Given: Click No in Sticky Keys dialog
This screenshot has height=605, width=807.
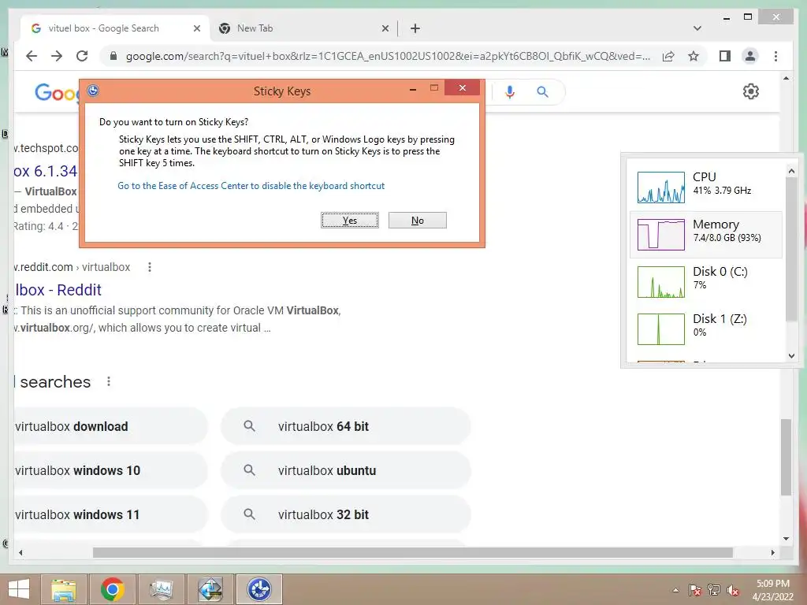Looking at the screenshot, I should tap(418, 221).
